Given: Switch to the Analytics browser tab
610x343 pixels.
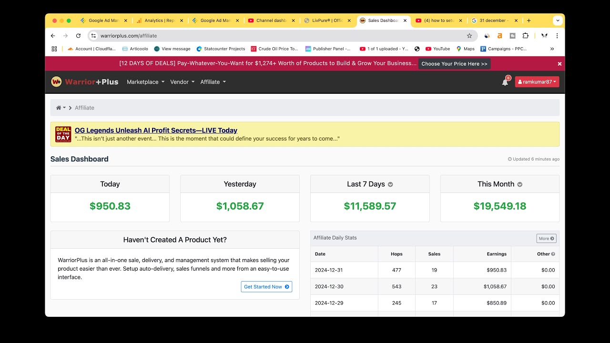Looking at the screenshot, I should pyautogui.click(x=159, y=20).
